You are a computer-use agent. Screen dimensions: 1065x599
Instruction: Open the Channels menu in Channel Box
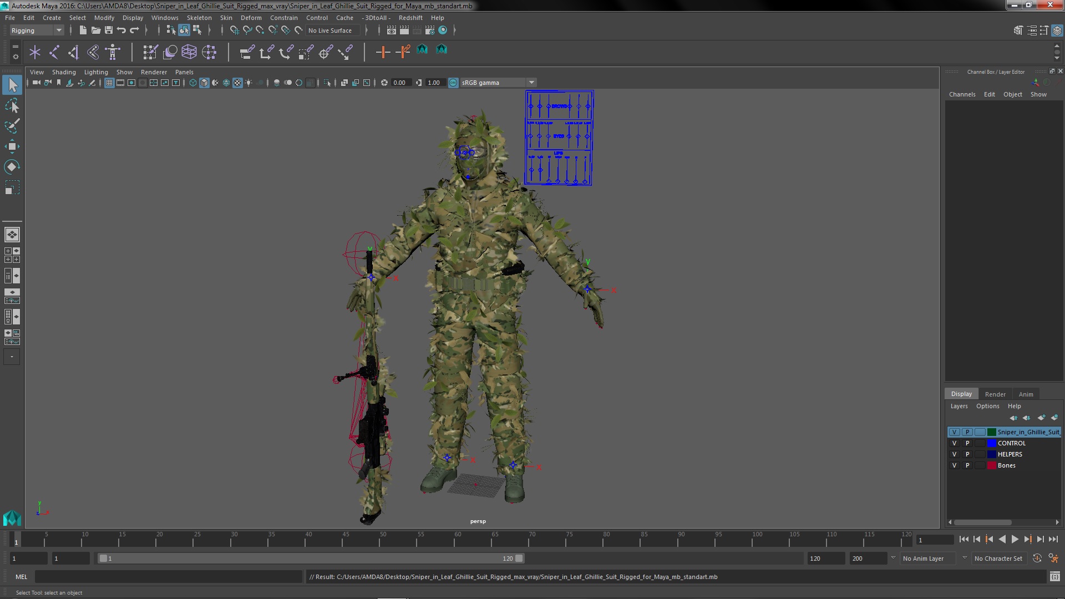tap(962, 94)
